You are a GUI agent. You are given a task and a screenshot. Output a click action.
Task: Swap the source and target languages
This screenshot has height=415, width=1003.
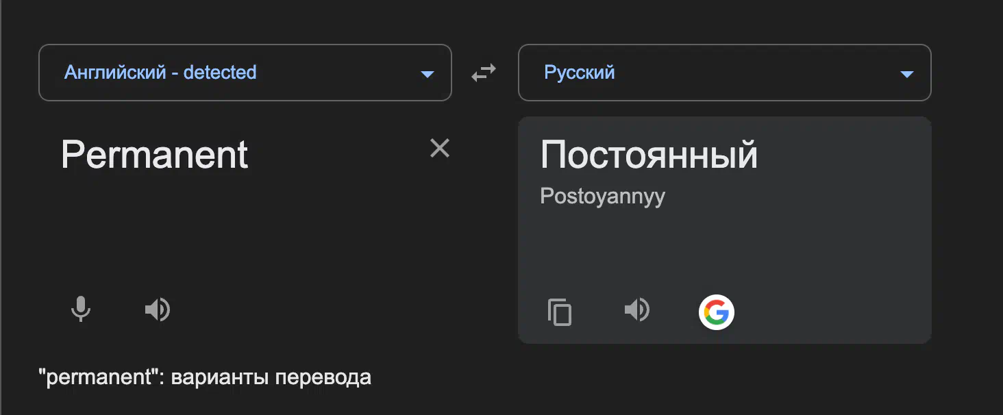(x=484, y=73)
